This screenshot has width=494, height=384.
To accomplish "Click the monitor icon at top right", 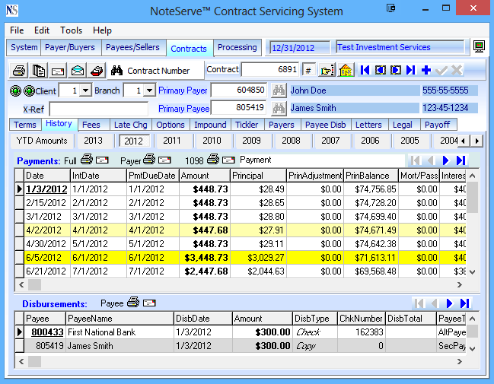I will click(479, 47).
